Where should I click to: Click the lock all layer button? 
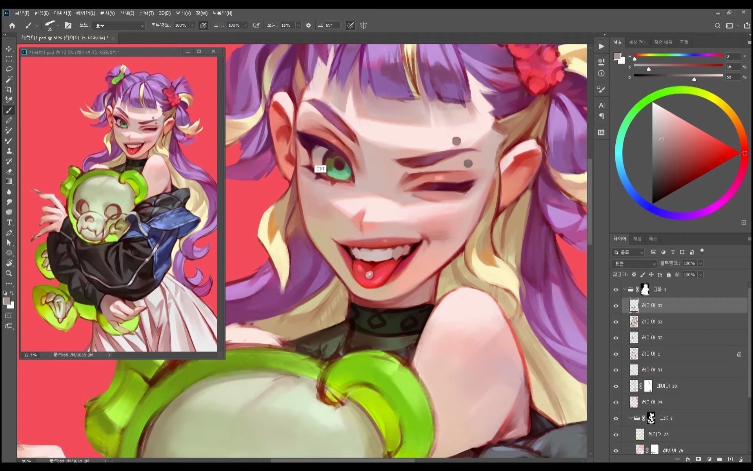pyautogui.click(x=669, y=275)
